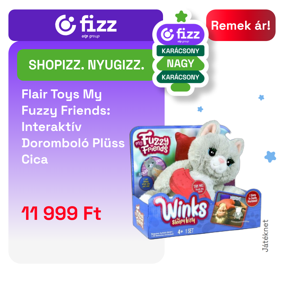The width and height of the screenshot is (284, 284).
Task: Click the large blue star decoration
Action: (x=270, y=157)
